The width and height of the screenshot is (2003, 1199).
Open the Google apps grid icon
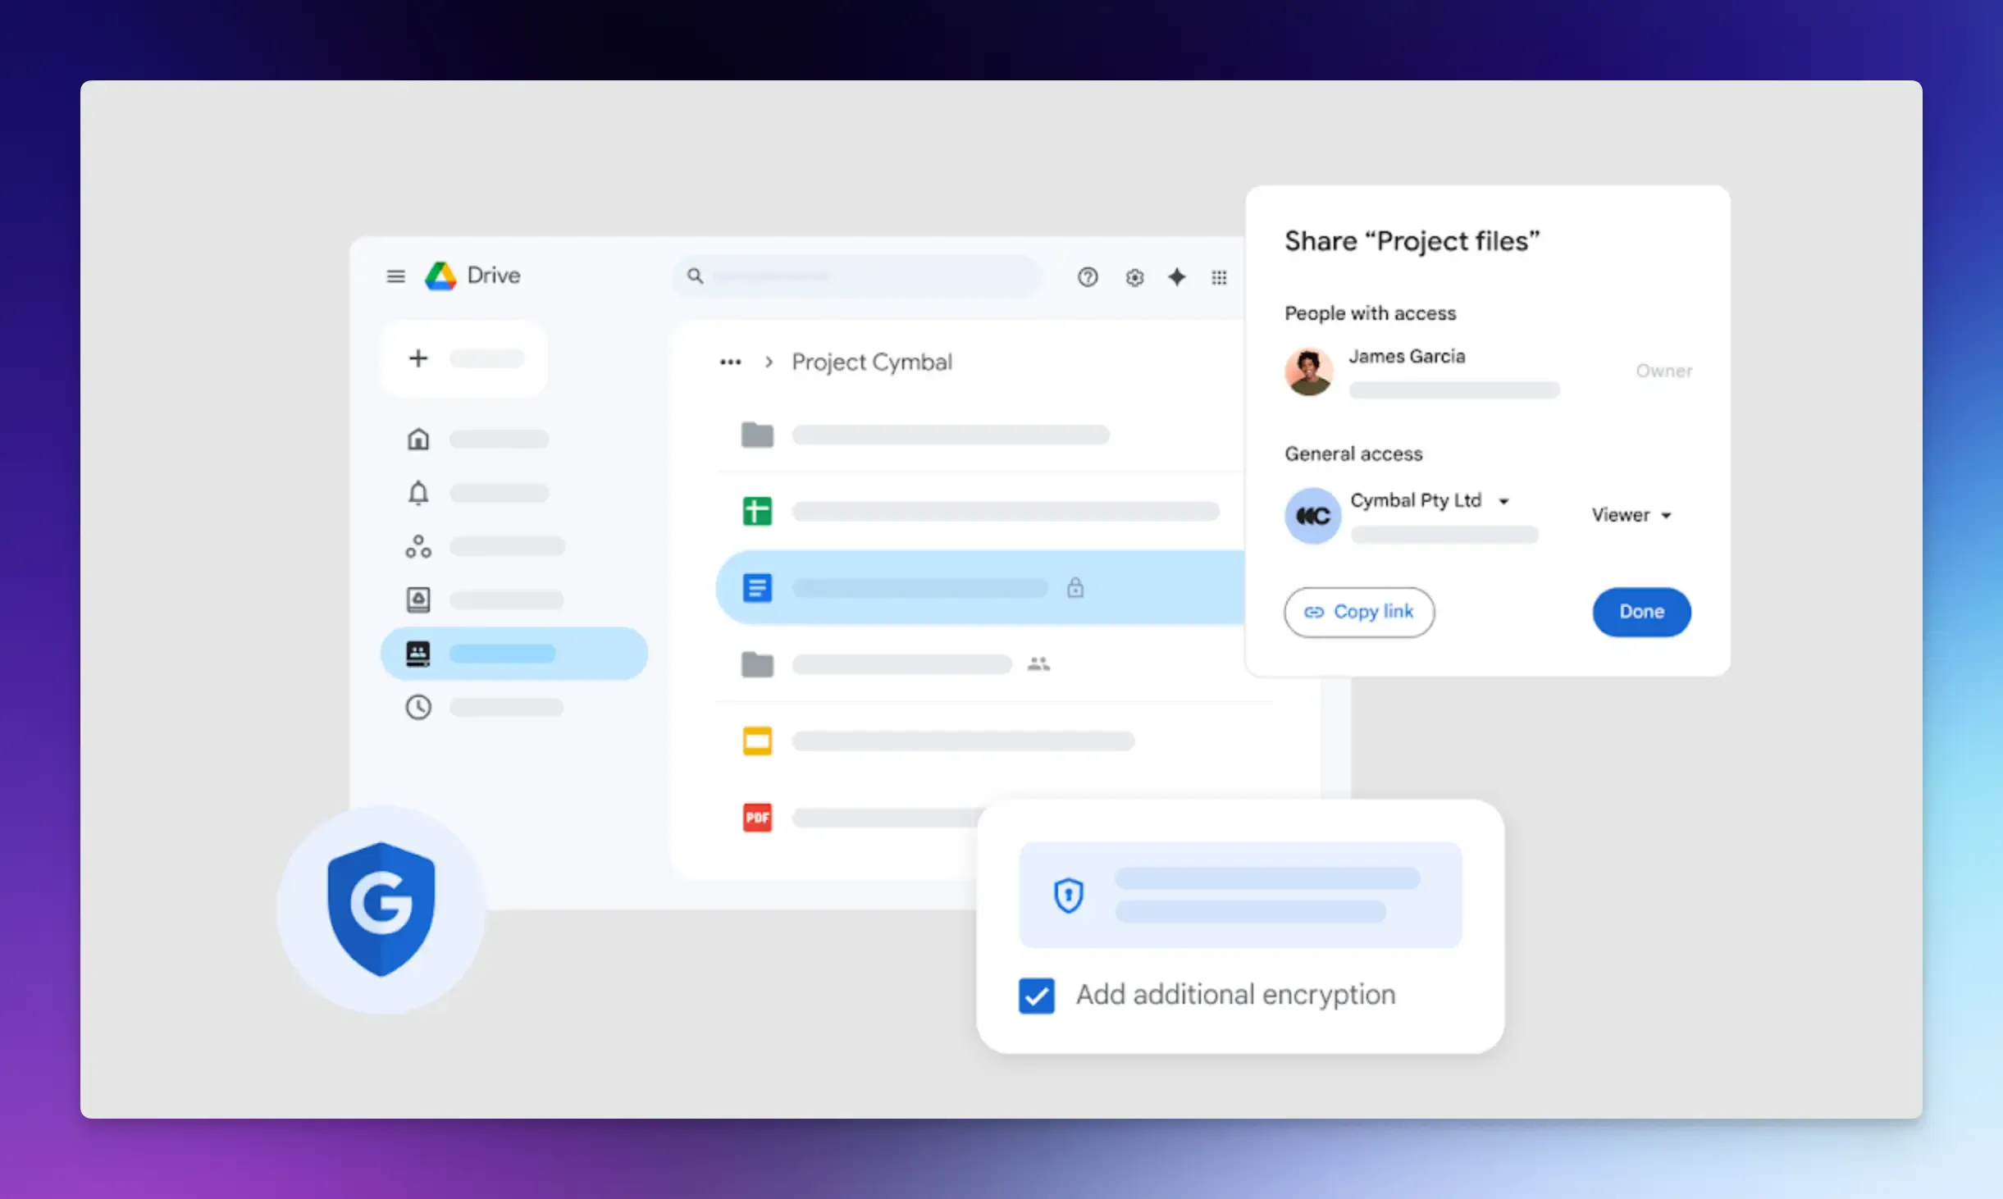click(x=1219, y=277)
